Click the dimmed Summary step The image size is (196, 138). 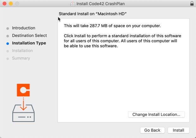[x=21, y=58]
